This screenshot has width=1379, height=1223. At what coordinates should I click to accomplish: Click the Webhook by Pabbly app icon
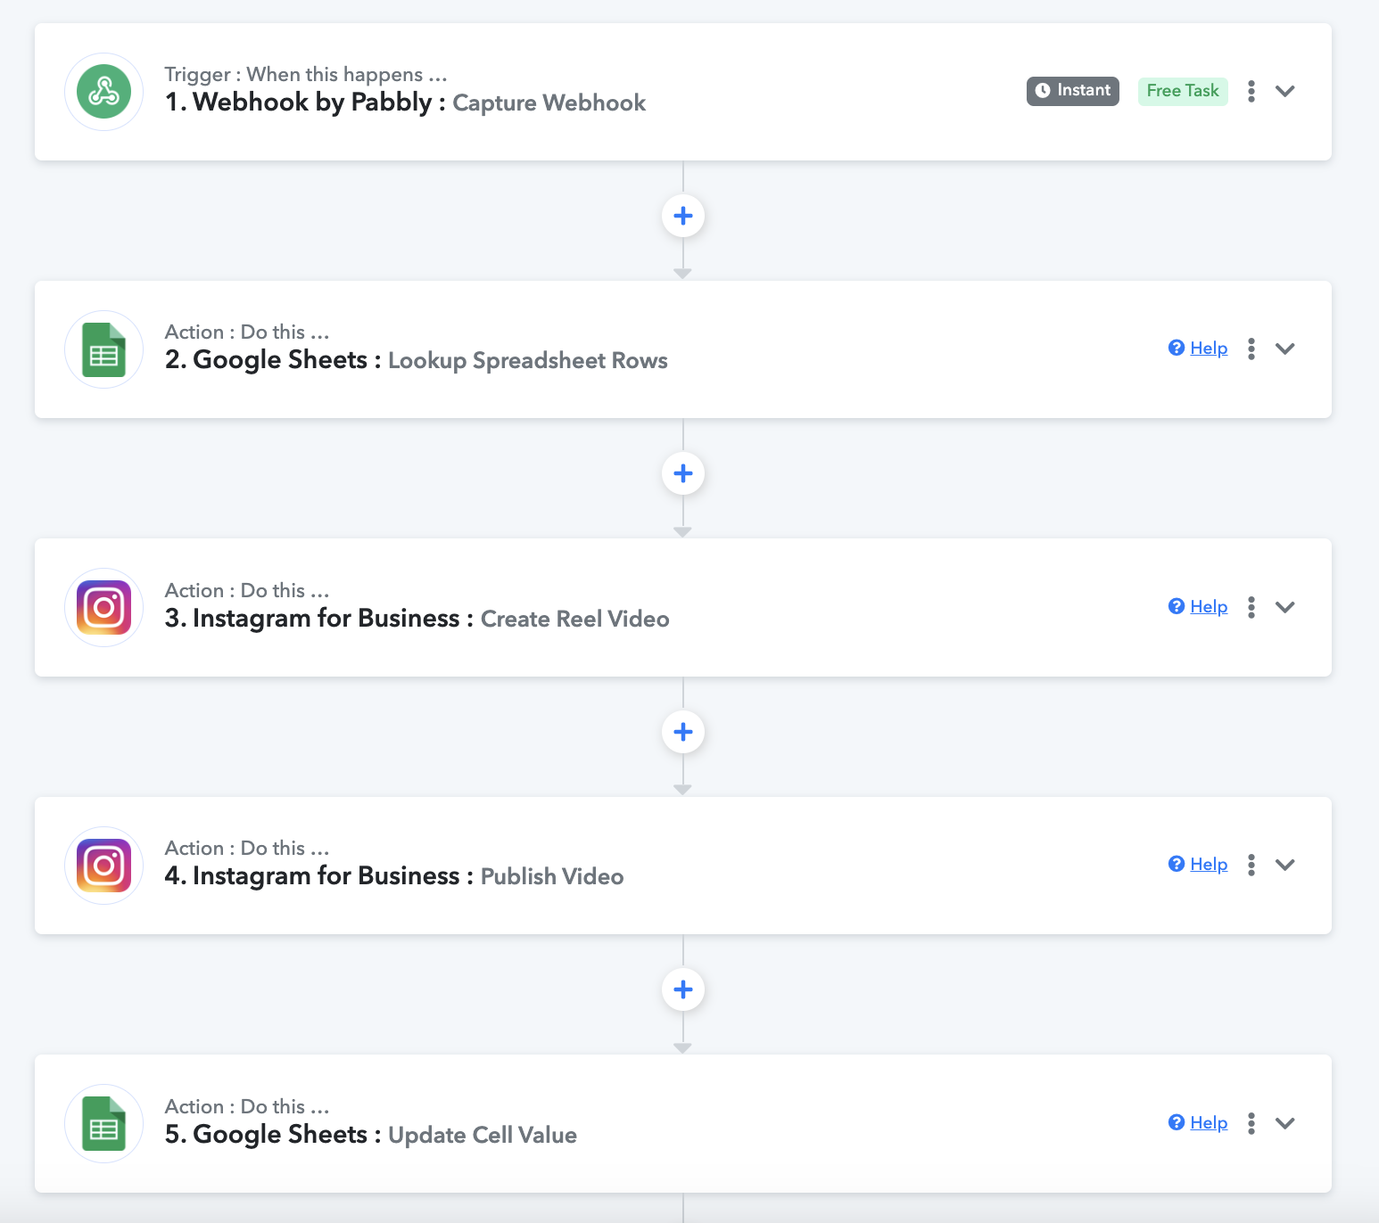103,92
